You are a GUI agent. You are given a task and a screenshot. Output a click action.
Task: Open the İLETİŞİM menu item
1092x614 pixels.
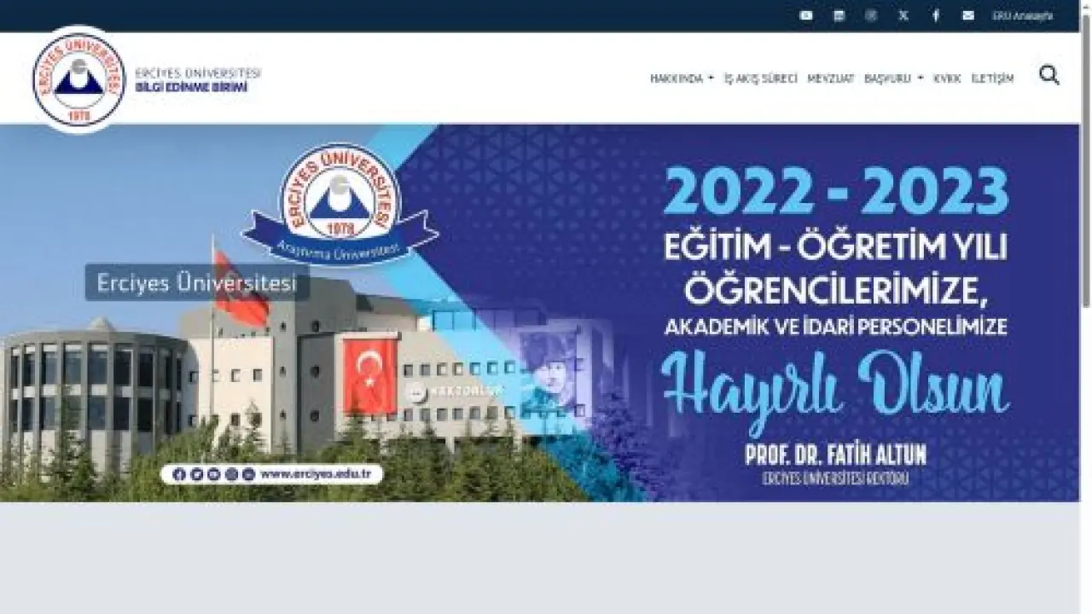pyautogui.click(x=992, y=78)
